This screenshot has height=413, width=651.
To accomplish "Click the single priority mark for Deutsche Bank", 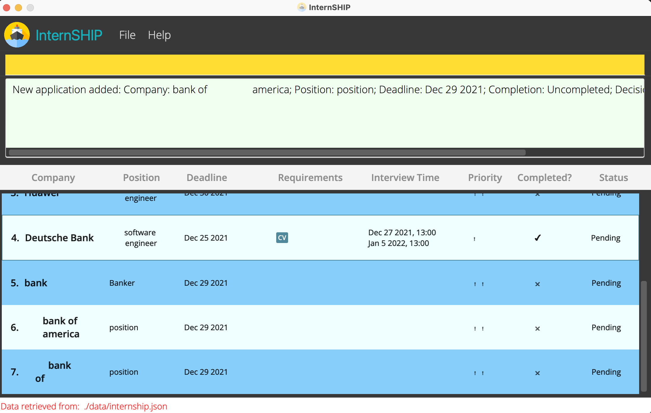I will 474,239.
